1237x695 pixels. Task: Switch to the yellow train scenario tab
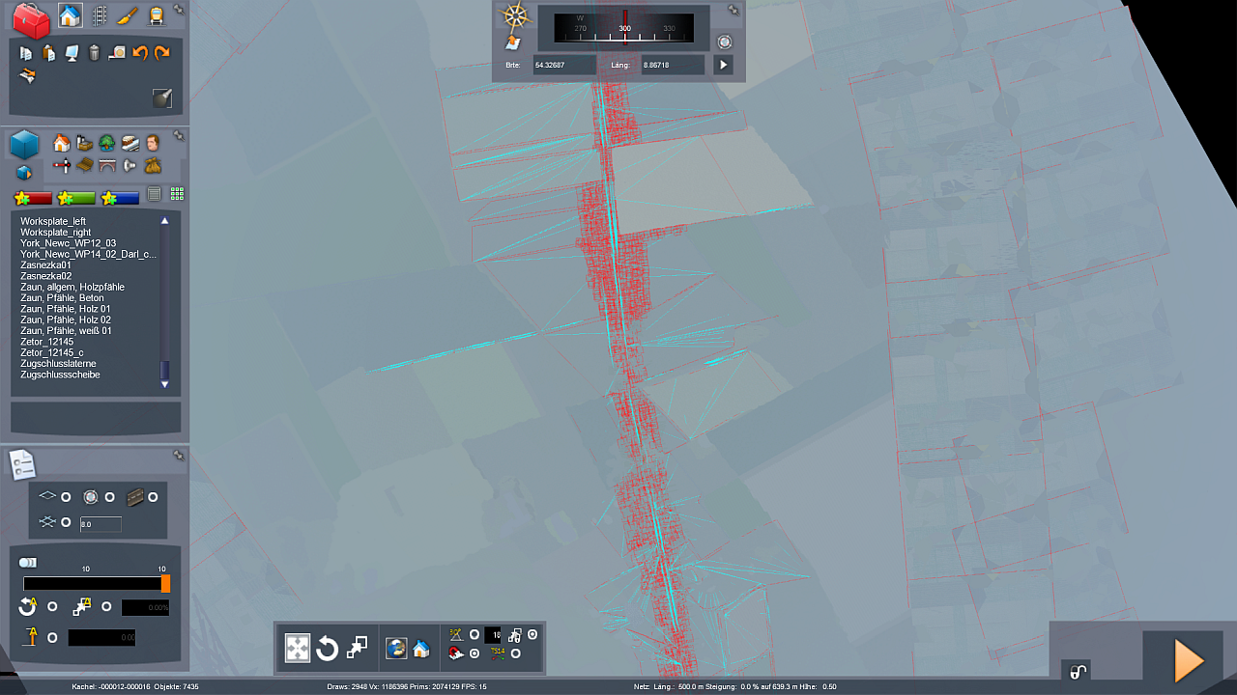pos(155,15)
